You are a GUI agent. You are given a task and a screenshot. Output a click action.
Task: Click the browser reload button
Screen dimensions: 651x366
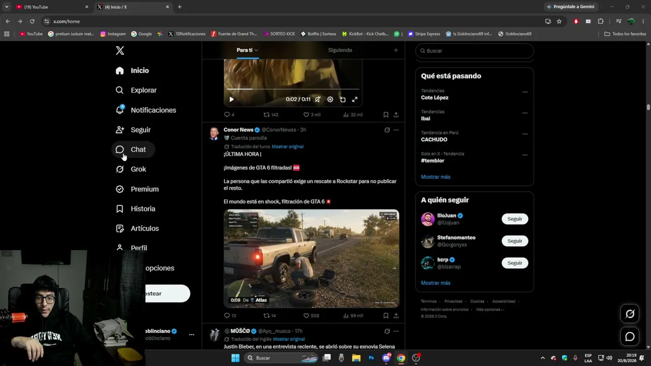click(x=32, y=21)
